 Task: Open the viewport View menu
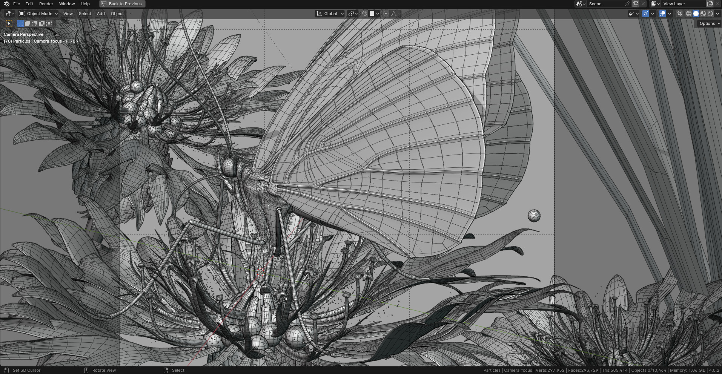point(68,14)
